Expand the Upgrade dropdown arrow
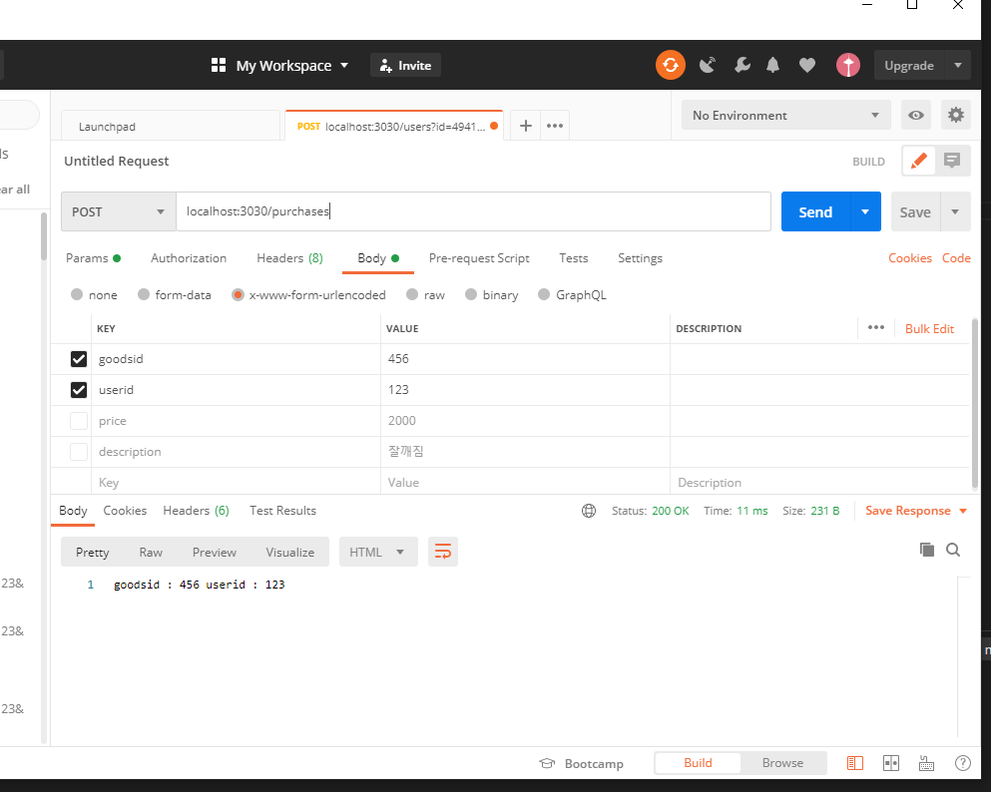991x792 pixels. pos(957,65)
